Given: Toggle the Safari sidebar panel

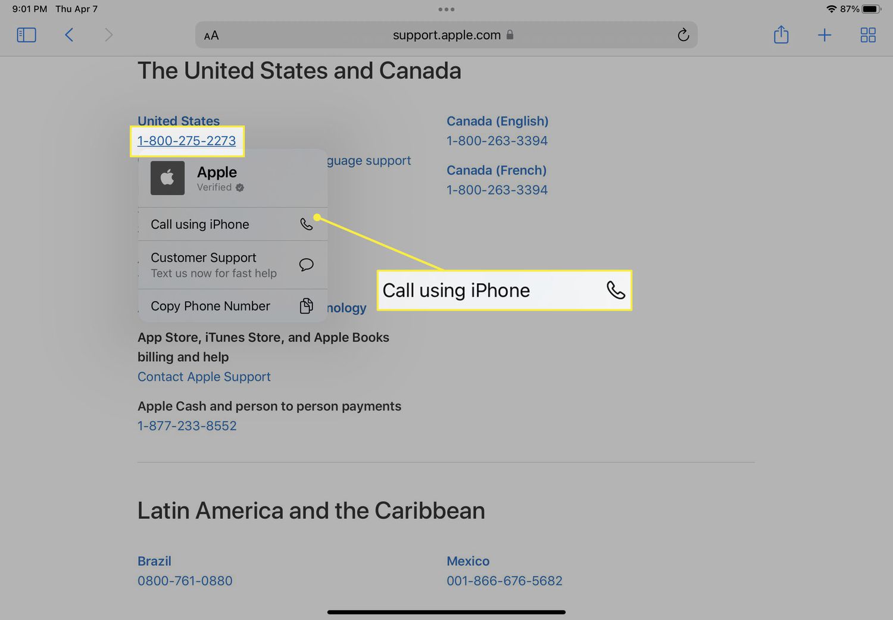Looking at the screenshot, I should click(26, 35).
